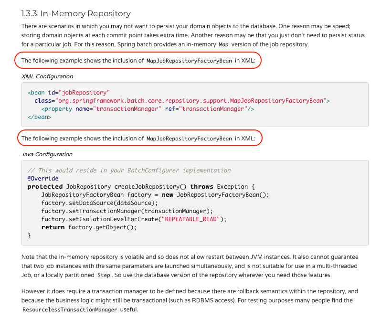Click the bean id "jobRepository" code line

pyautogui.click(x=69, y=92)
